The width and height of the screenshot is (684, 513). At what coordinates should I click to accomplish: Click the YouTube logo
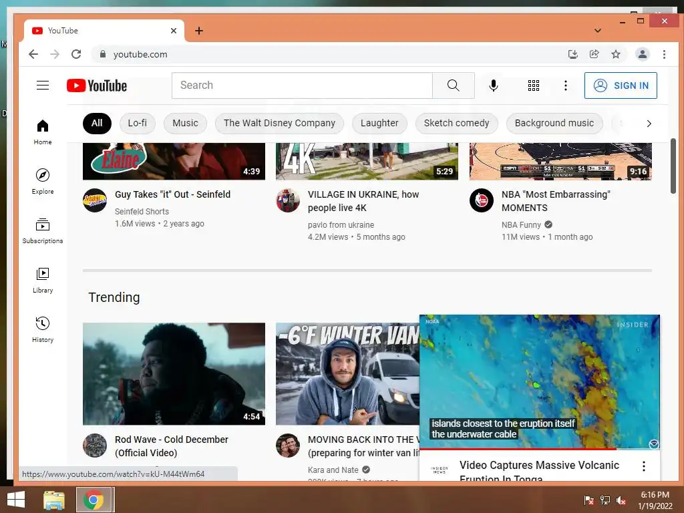click(97, 85)
